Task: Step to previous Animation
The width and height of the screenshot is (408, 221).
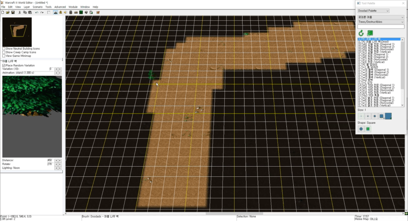Action: click(x=56, y=73)
